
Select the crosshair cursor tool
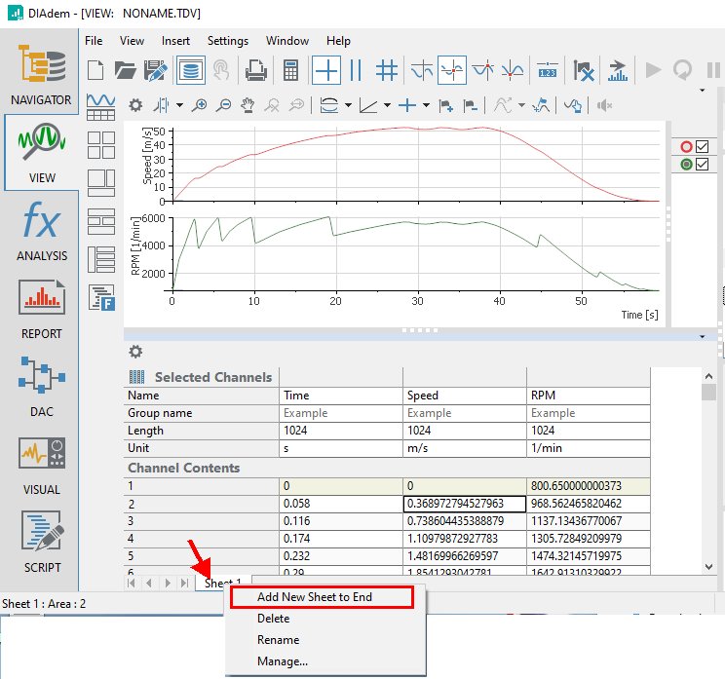pyautogui.click(x=326, y=70)
